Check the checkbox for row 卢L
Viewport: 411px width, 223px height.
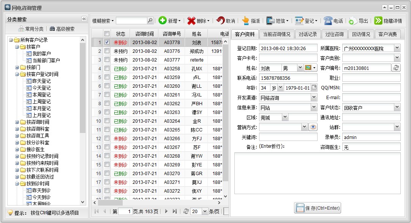pyautogui.click(x=107, y=77)
